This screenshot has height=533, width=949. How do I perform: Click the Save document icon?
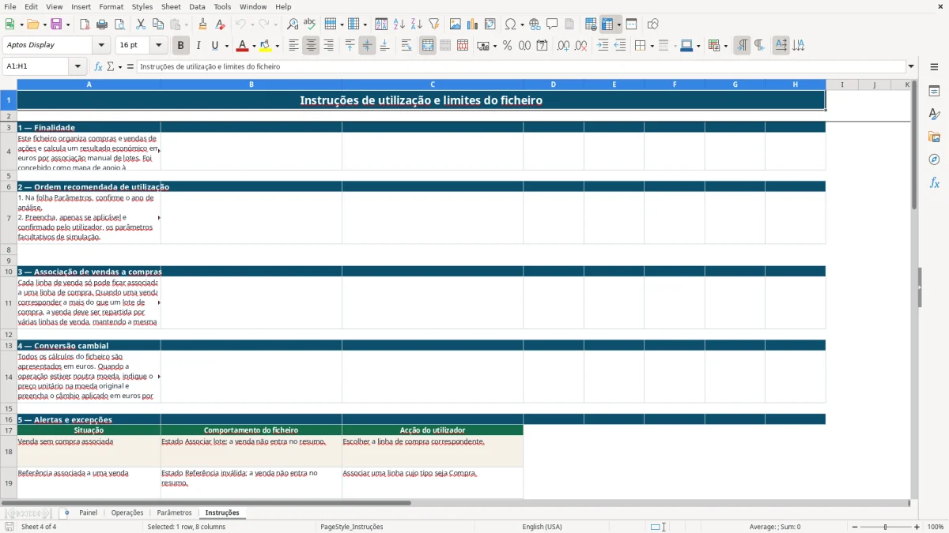tap(55, 24)
